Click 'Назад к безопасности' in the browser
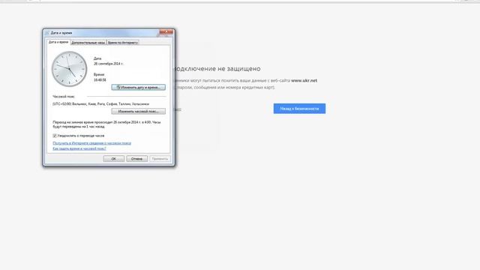 pos(299,108)
